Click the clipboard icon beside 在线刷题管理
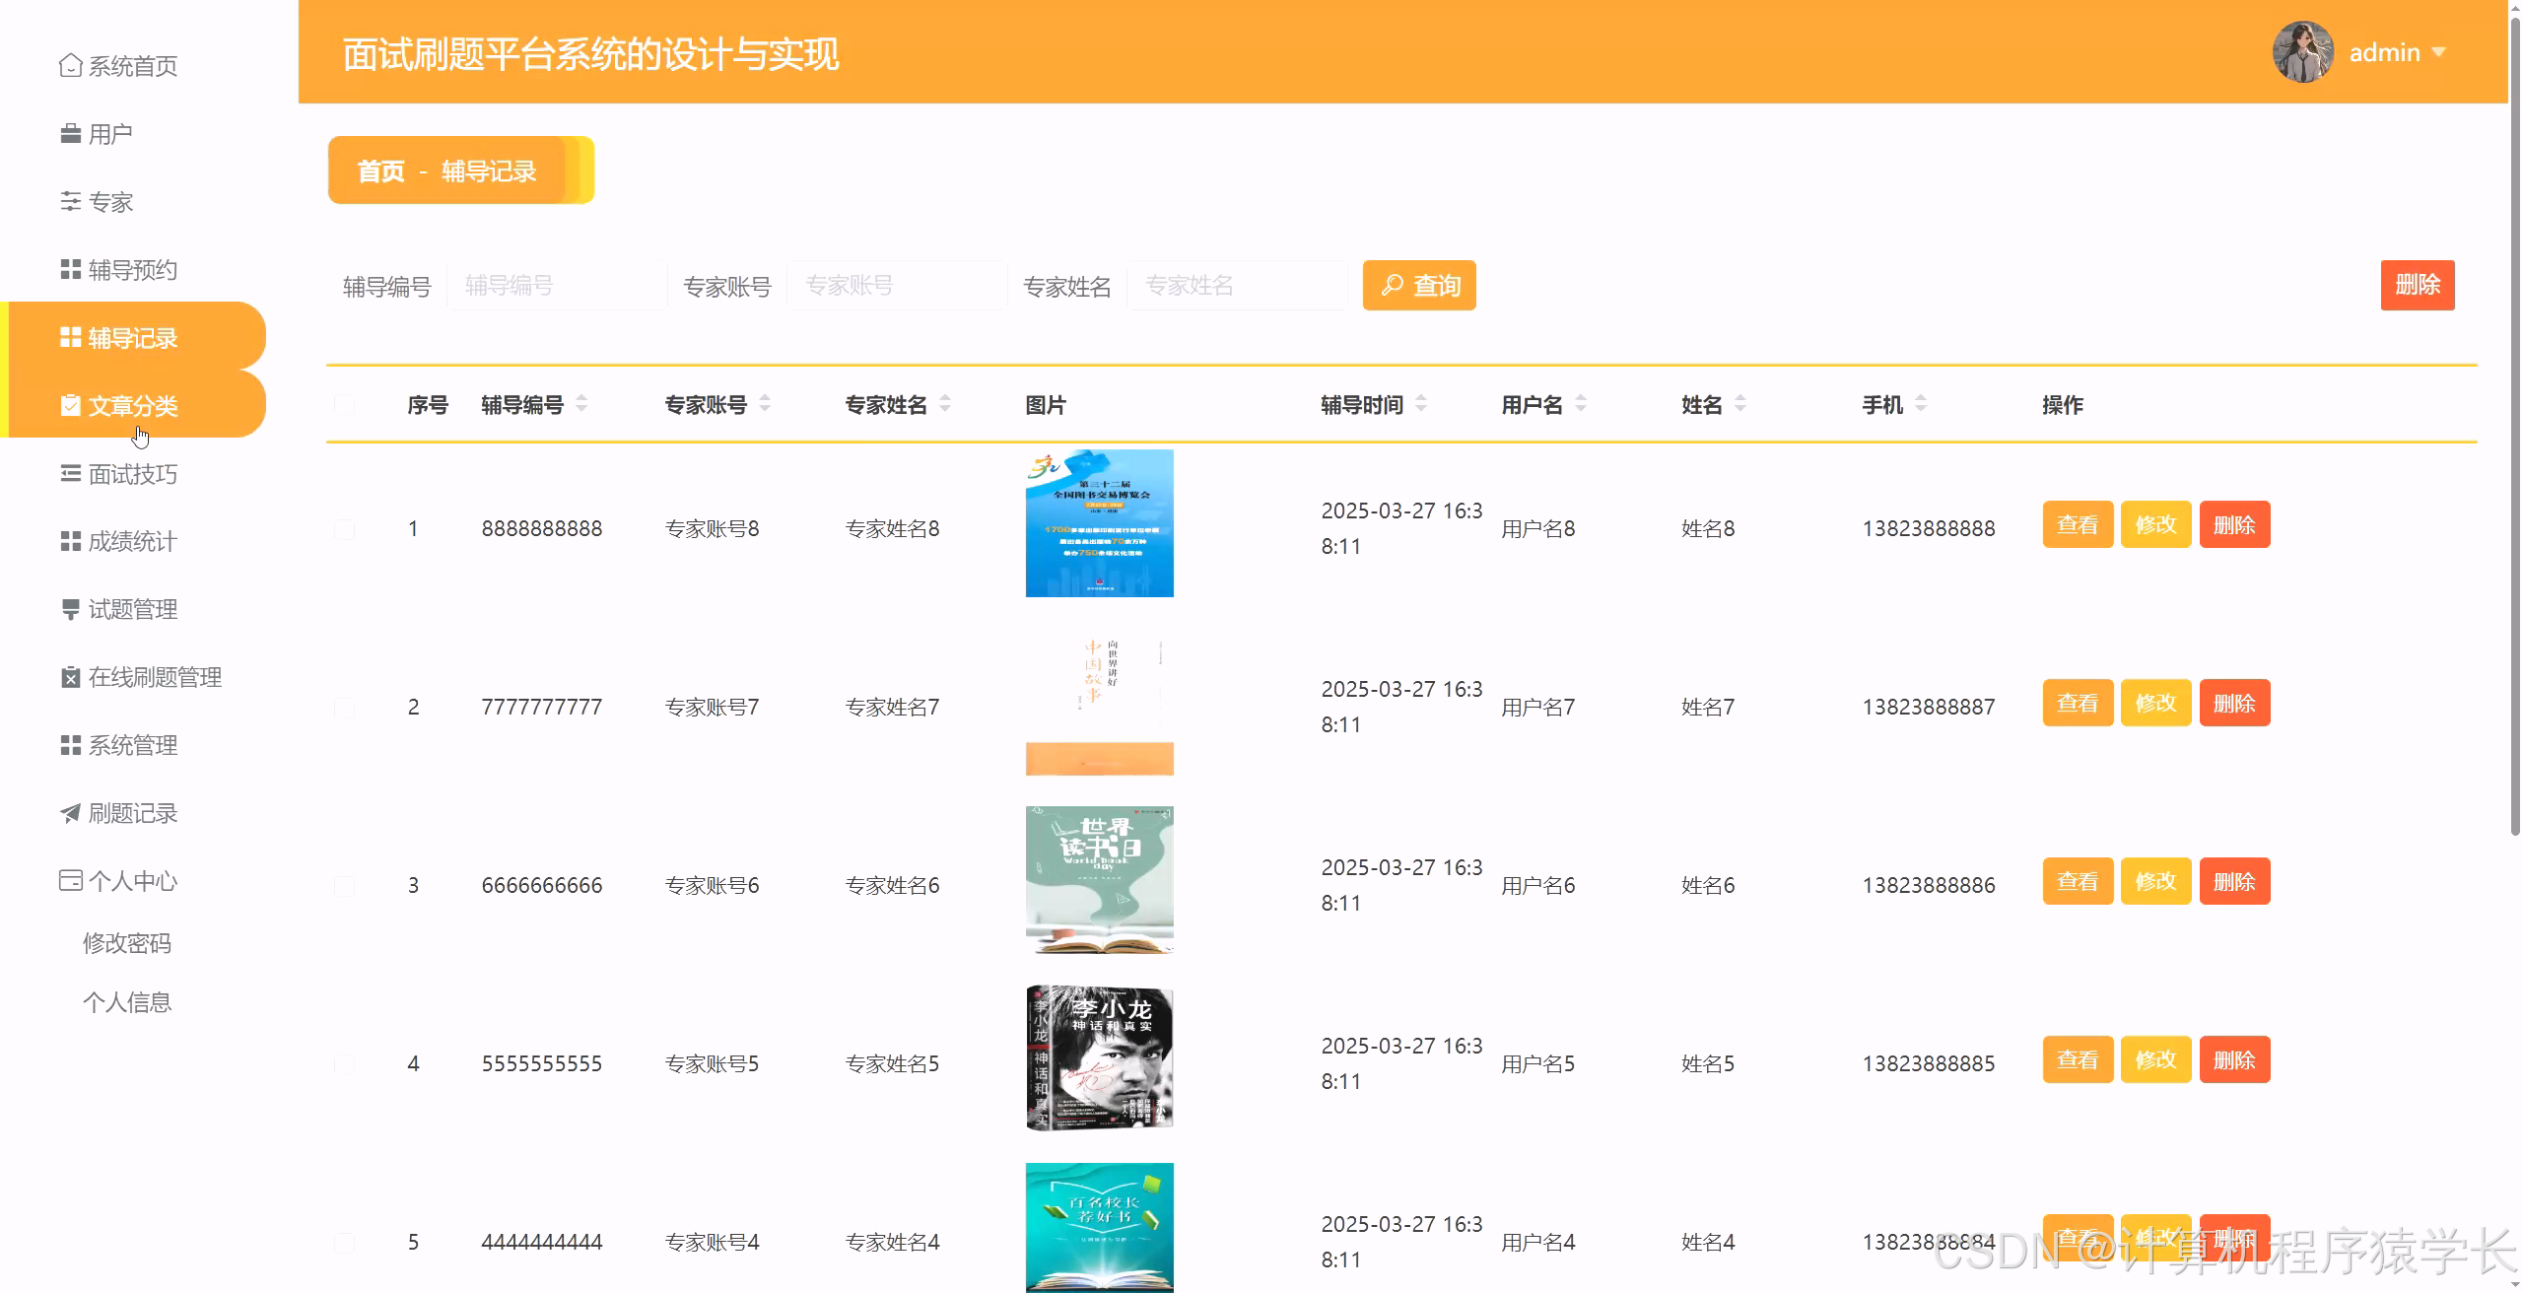 [70, 677]
